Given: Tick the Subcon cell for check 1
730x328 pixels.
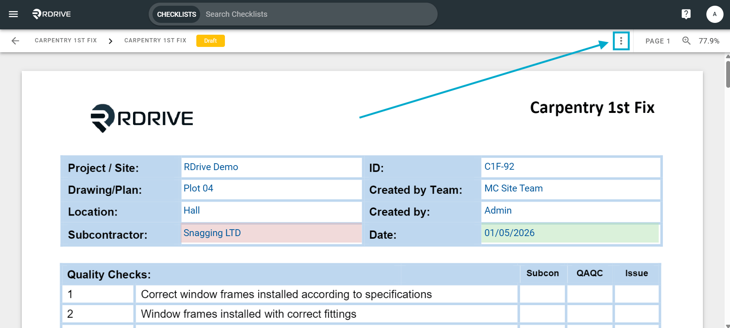Looking at the screenshot, I should tap(542, 294).
